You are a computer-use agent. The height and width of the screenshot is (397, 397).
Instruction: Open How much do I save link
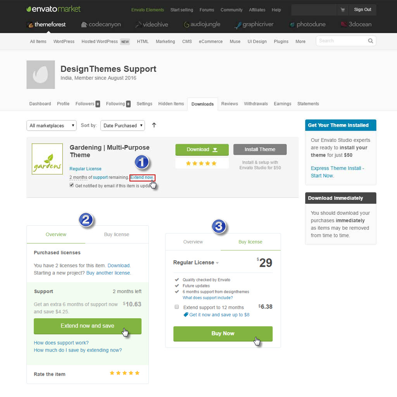click(78, 350)
